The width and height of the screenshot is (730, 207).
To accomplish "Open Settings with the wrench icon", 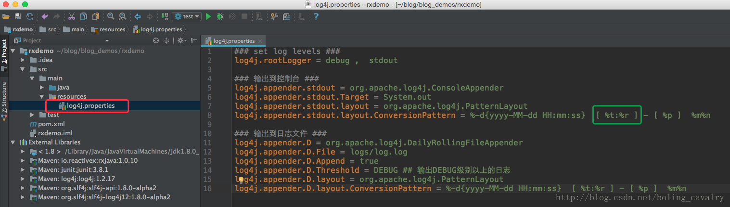I will pyautogui.click(x=275, y=16).
